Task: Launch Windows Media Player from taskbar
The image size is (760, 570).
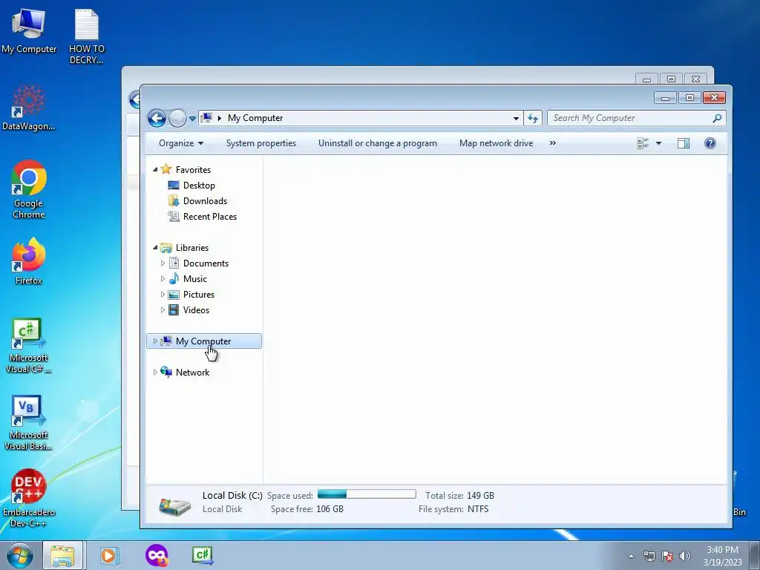Action: click(x=109, y=555)
